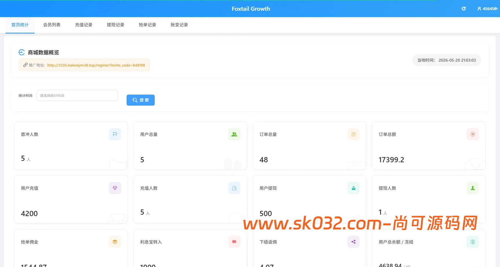Click the 用户总量 card title
The image size is (500, 267).
(x=149, y=134)
